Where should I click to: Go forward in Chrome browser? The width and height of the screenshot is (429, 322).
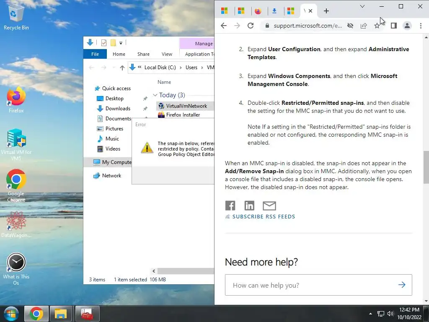(x=237, y=26)
